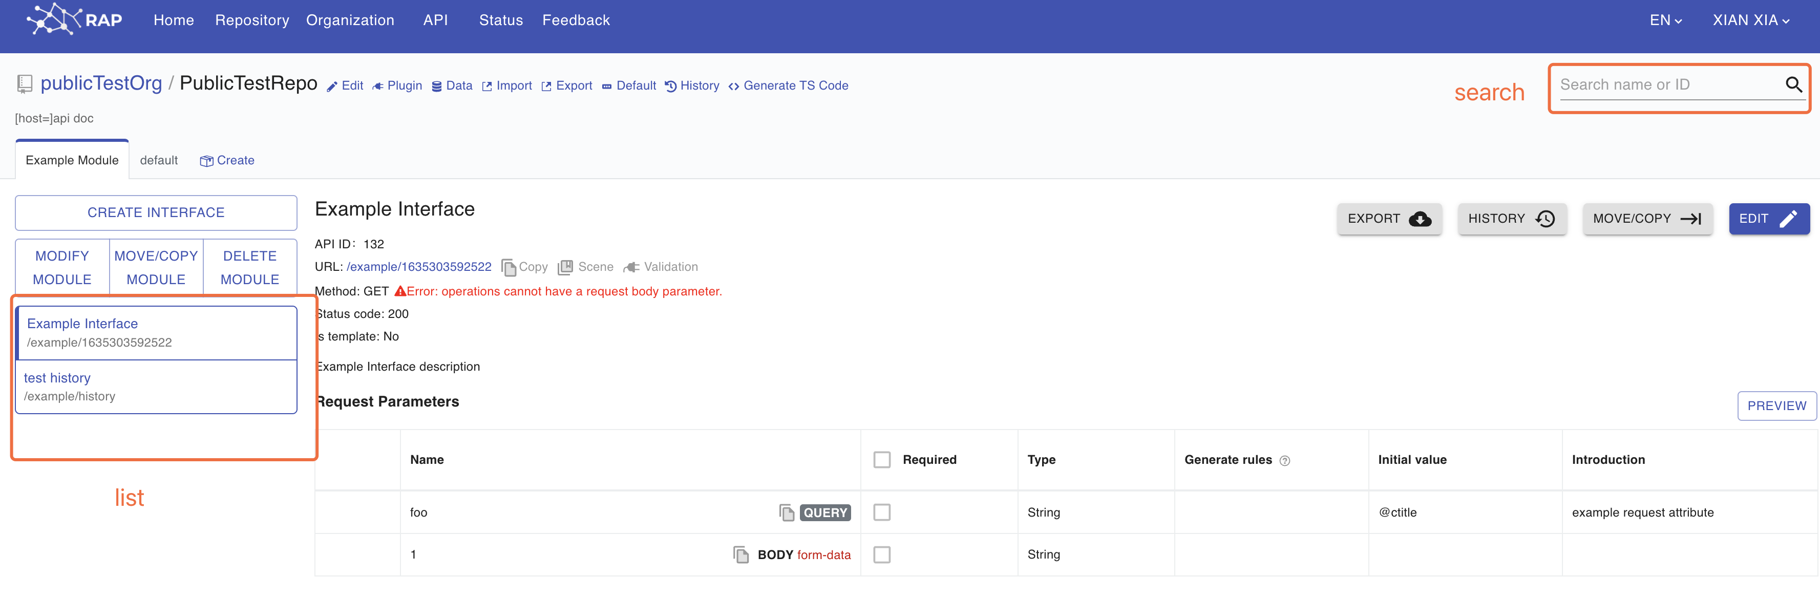Open Organization in the top navigation
This screenshot has height=599, width=1820.
pyautogui.click(x=350, y=20)
